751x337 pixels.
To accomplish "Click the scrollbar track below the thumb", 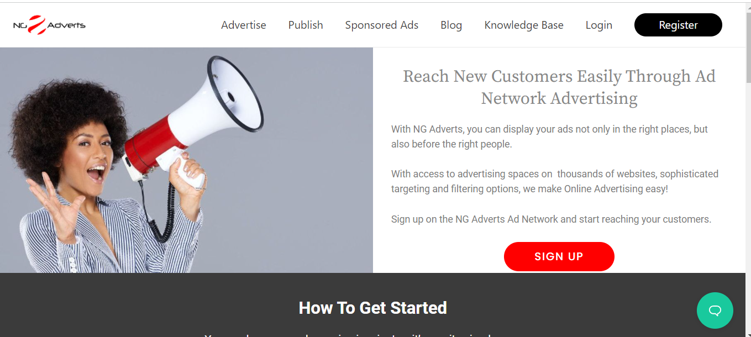I will click(748, 210).
